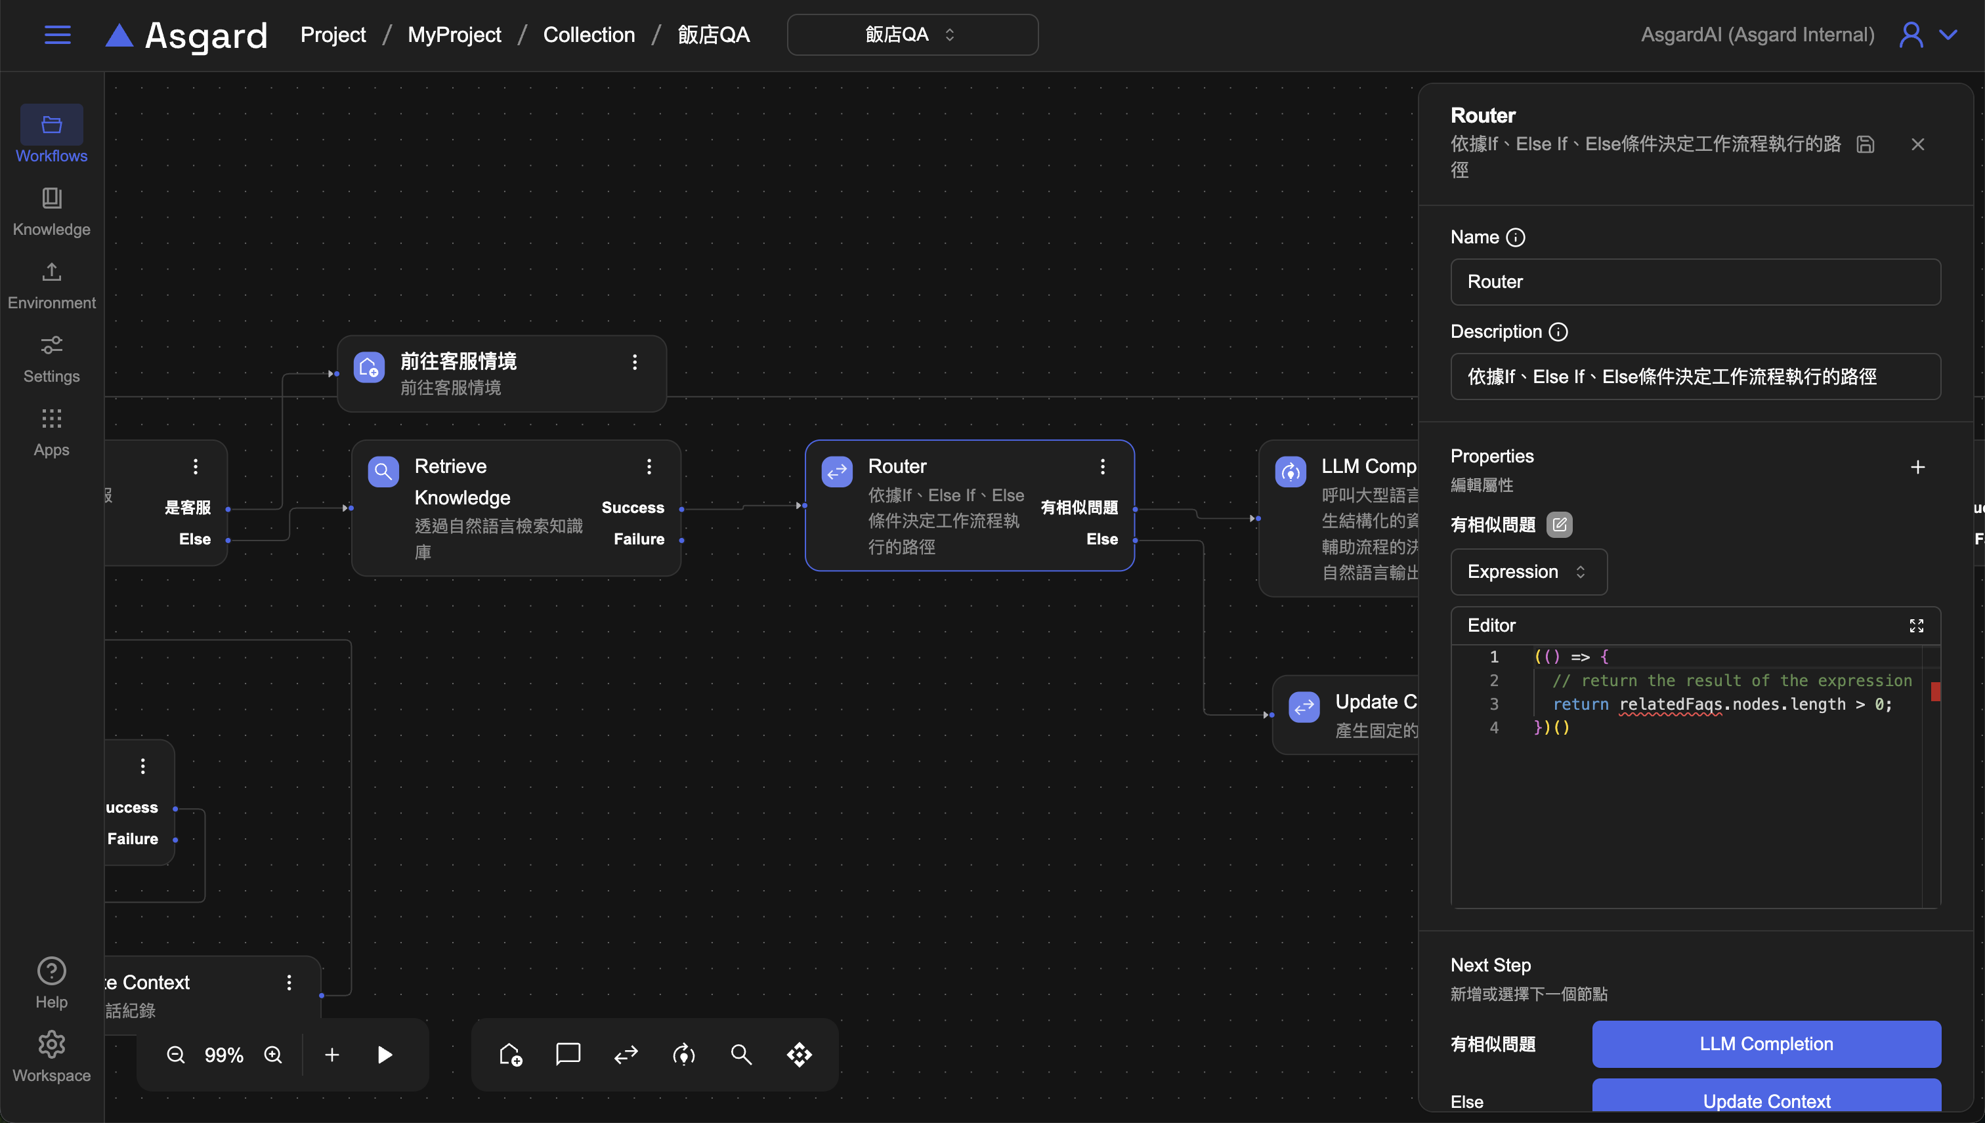Add a new property with plus icon
1985x1123 pixels.
click(x=1917, y=466)
